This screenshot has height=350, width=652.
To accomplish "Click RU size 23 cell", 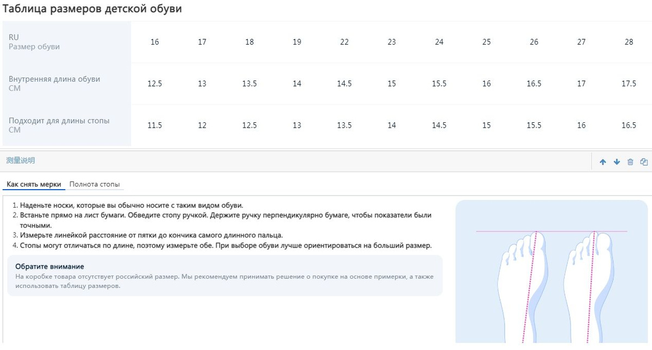I will point(392,42).
